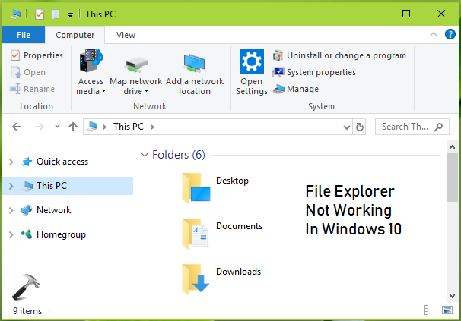Image resolution: width=461 pixels, height=321 pixels.
Task: Go up one level with the Up arrow
Action: point(73,127)
